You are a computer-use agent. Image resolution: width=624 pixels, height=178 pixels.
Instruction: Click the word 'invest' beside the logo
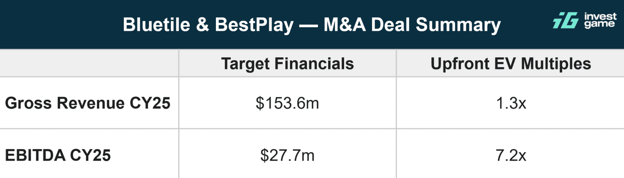coord(600,16)
